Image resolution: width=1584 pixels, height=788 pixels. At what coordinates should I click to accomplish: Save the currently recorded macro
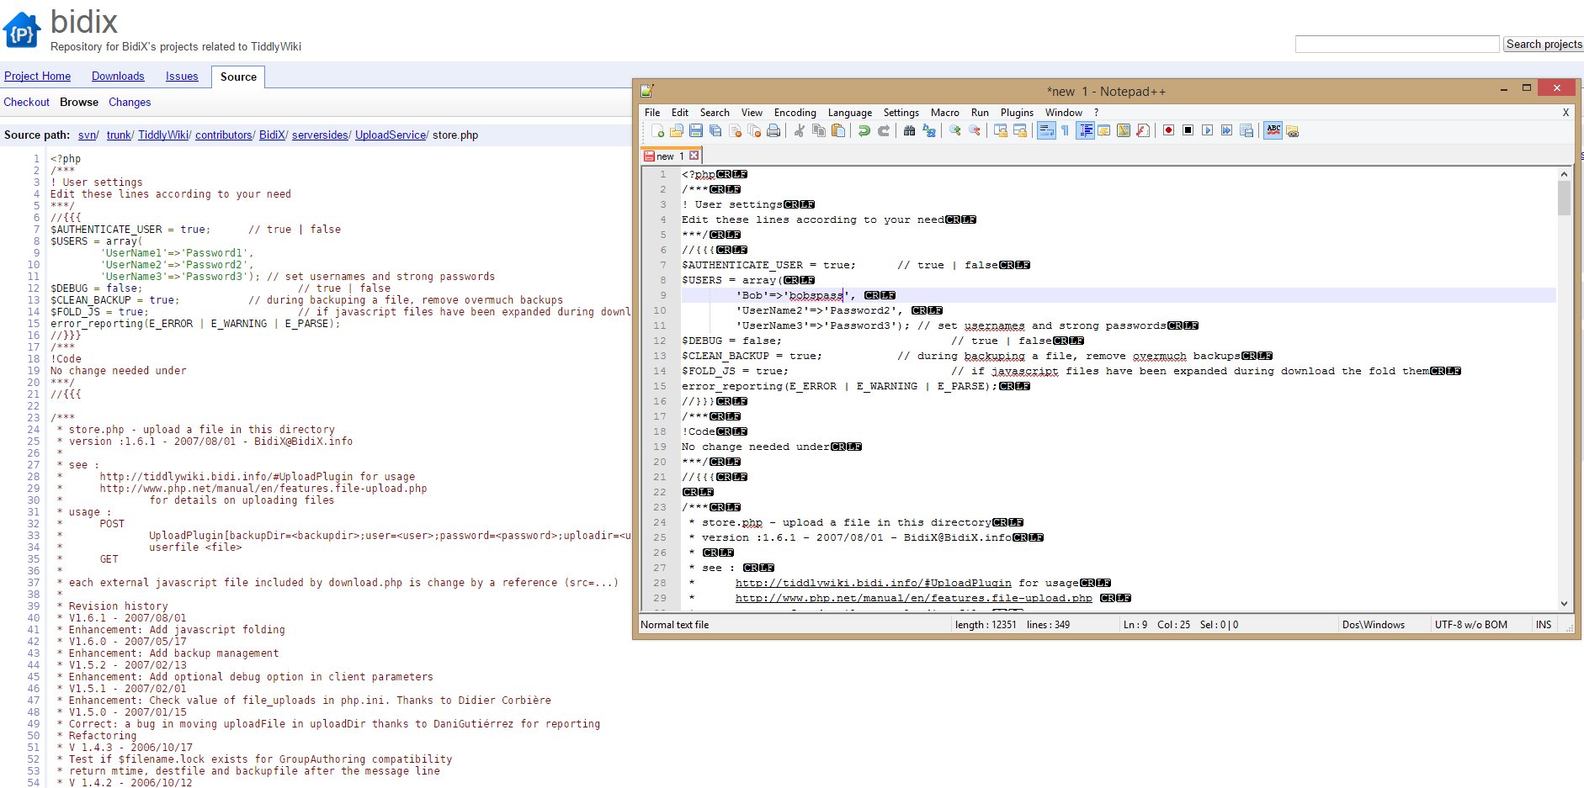click(1246, 130)
